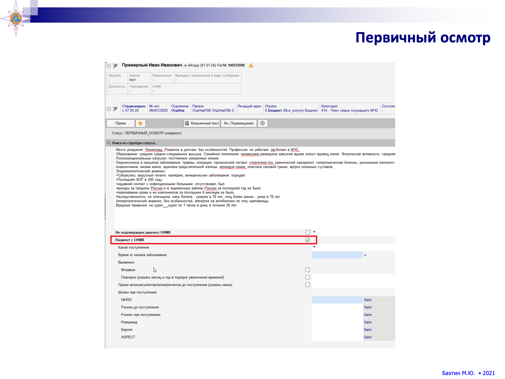Collapse the Стационарно admission row
This screenshot has width=505, height=379.
tap(109, 109)
